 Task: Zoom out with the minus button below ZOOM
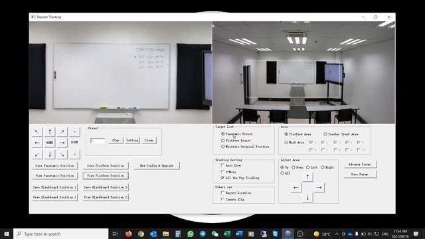[74, 155]
